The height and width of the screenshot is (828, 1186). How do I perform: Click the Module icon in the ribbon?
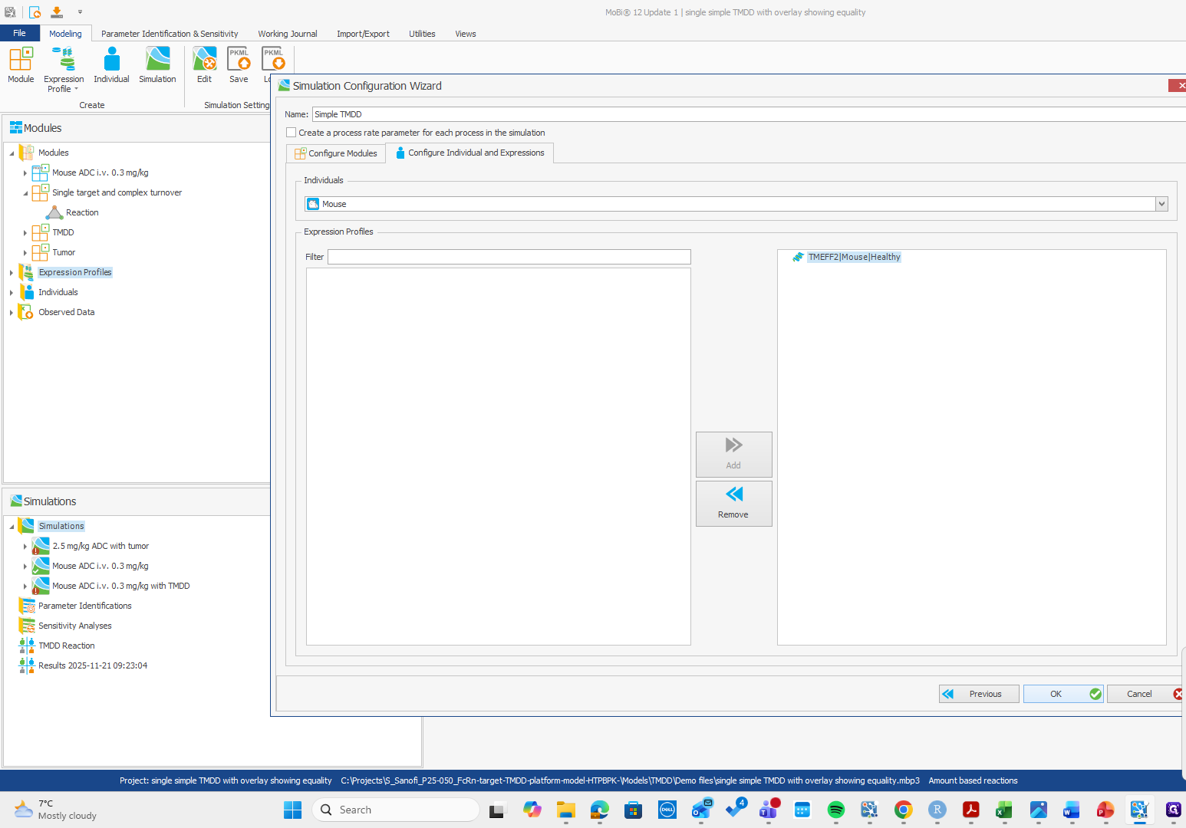21,60
